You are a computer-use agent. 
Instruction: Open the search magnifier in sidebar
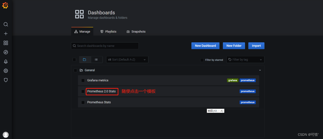tap(6, 25)
